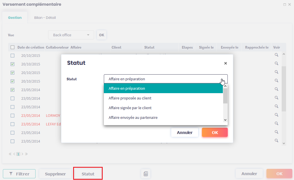Close the Statut dialog with the X
This screenshot has width=294, height=180.
click(225, 63)
